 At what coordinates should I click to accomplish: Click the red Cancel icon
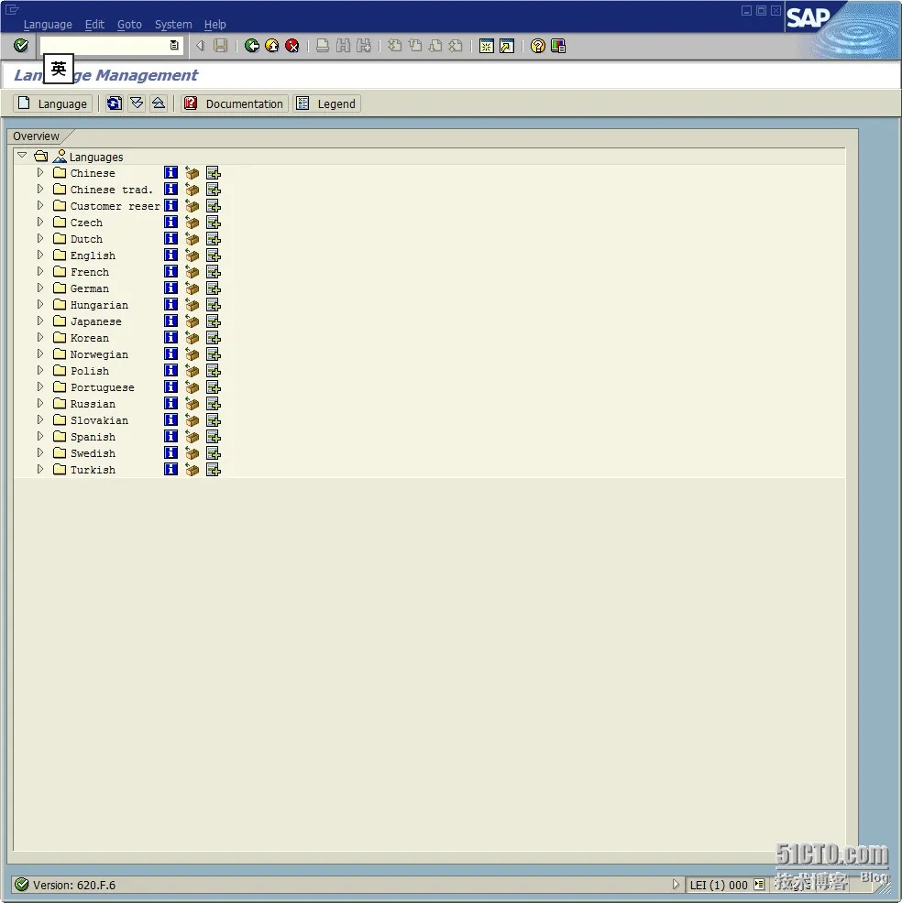292,46
